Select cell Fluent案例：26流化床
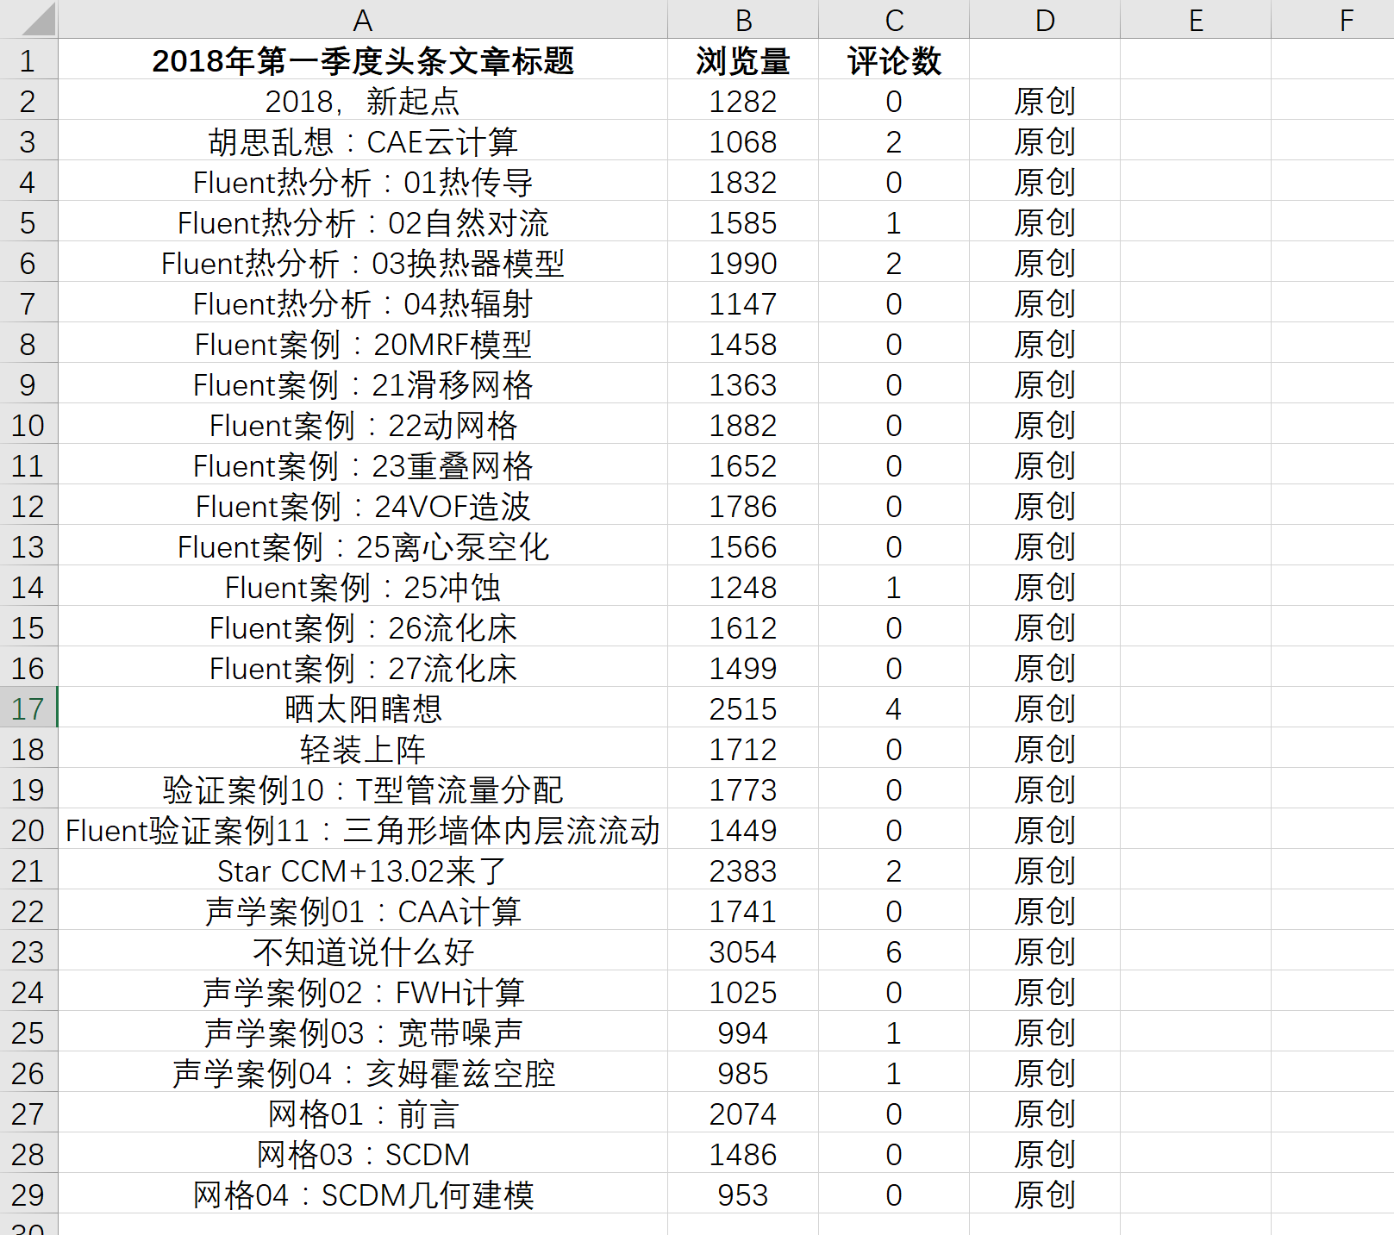The height and width of the screenshot is (1235, 1394). [x=363, y=627]
